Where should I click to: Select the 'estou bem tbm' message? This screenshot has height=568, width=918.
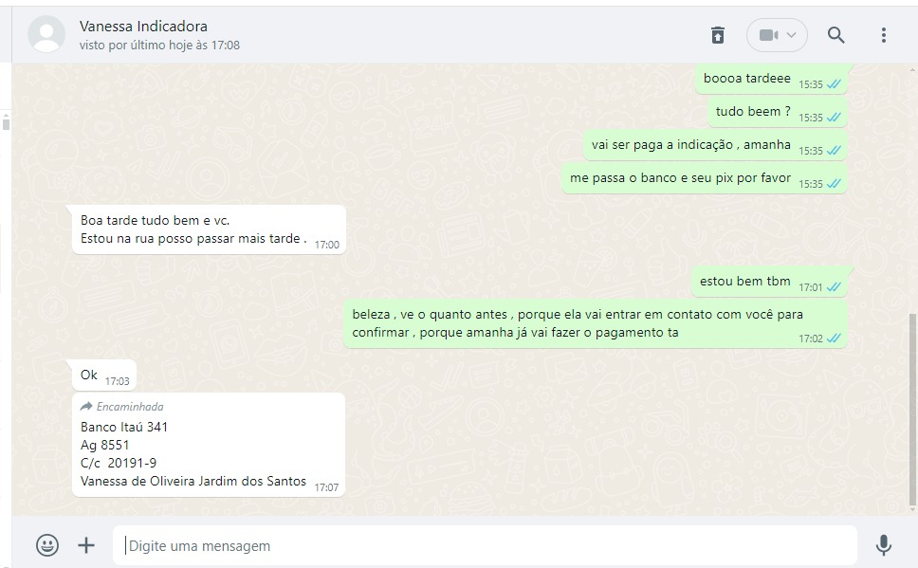[x=769, y=282]
